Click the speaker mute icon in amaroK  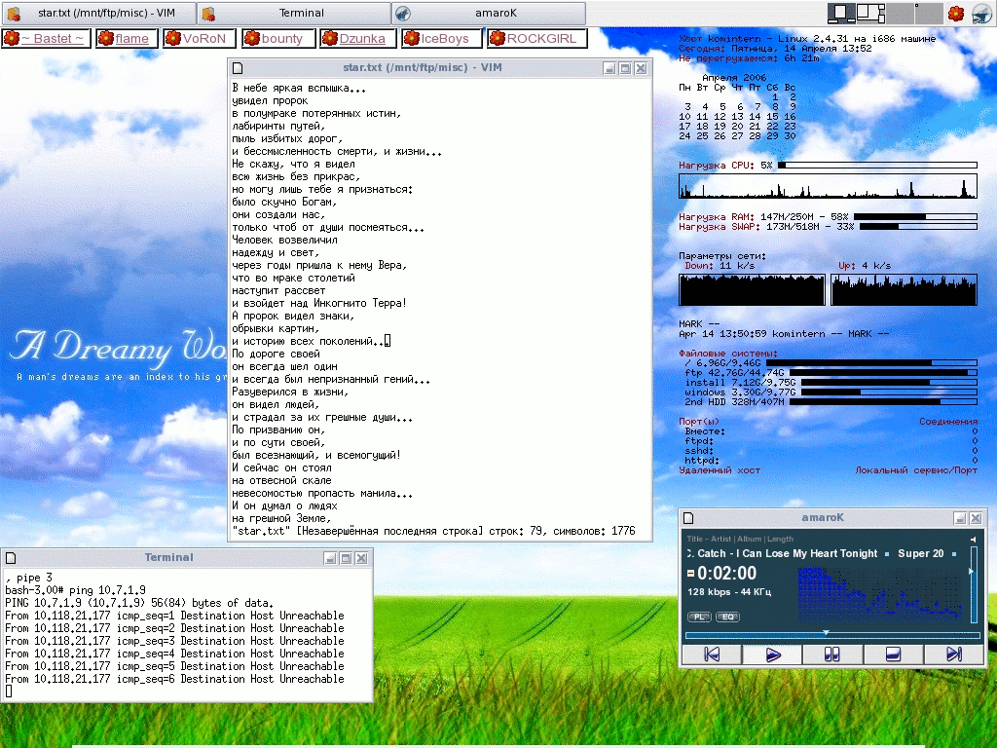[973, 540]
